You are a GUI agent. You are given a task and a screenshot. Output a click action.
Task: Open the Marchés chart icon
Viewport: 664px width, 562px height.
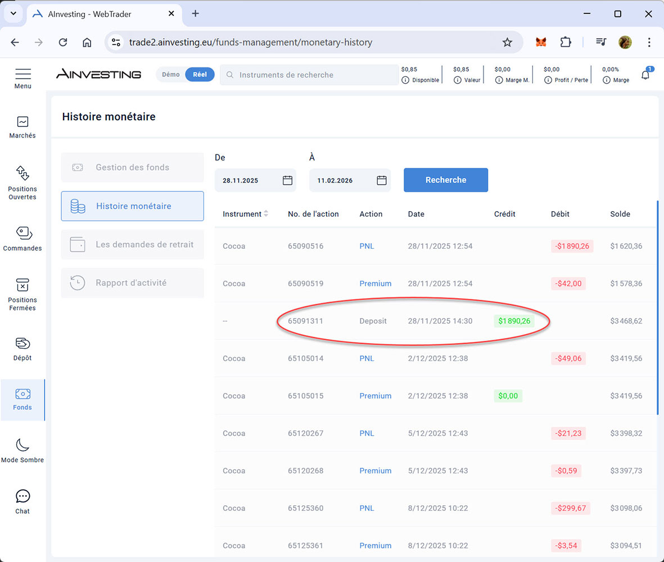point(22,122)
